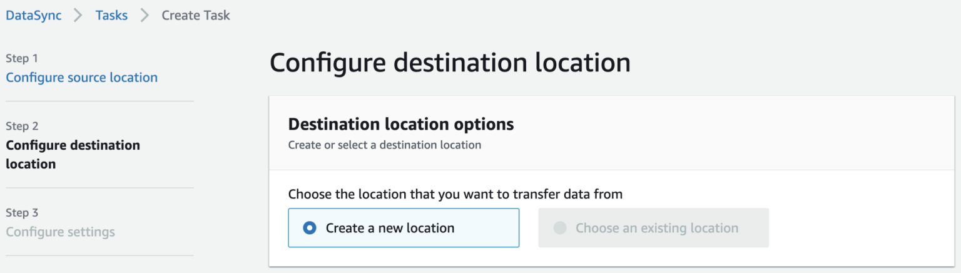Click the 'Choose the location' field label

click(x=455, y=194)
